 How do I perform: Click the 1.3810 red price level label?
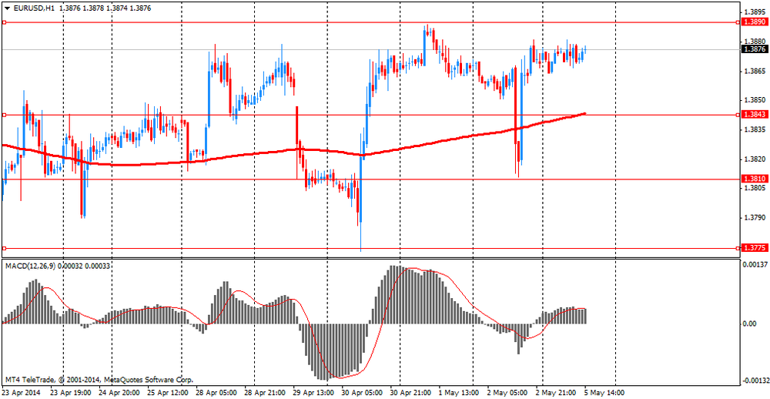point(754,179)
